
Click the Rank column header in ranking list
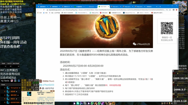3,84
